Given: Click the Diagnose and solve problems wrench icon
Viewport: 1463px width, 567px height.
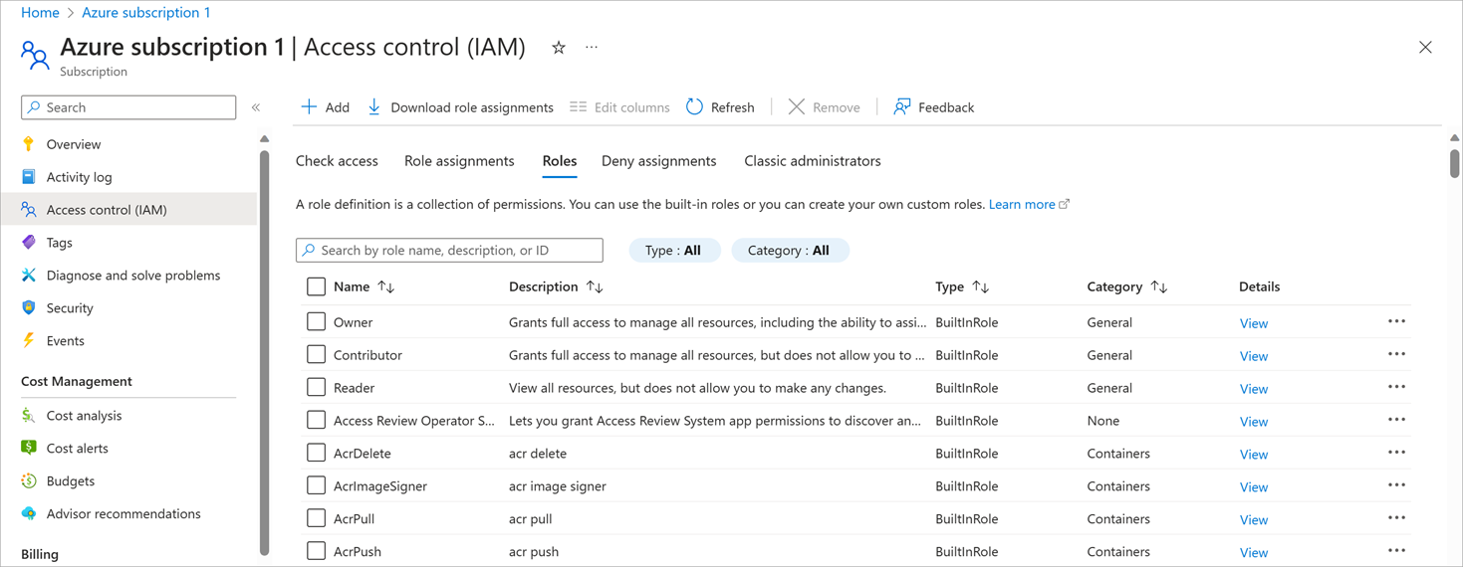Looking at the screenshot, I should (29, 276).
